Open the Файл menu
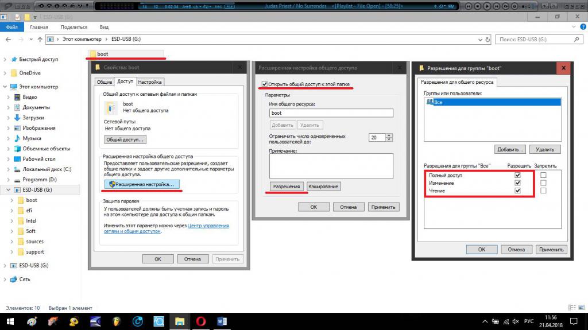This screenshot has width=588, height=330. (11, 27)
